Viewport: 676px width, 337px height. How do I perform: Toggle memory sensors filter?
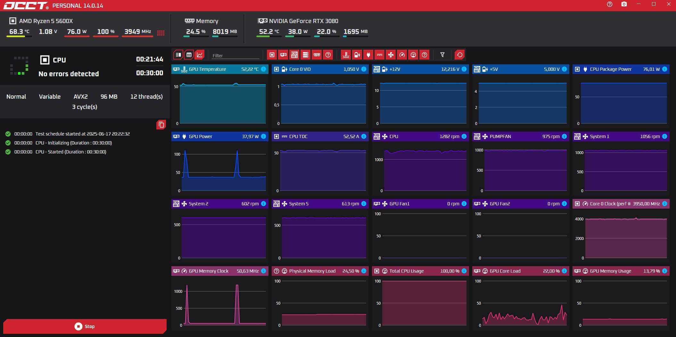317,55
